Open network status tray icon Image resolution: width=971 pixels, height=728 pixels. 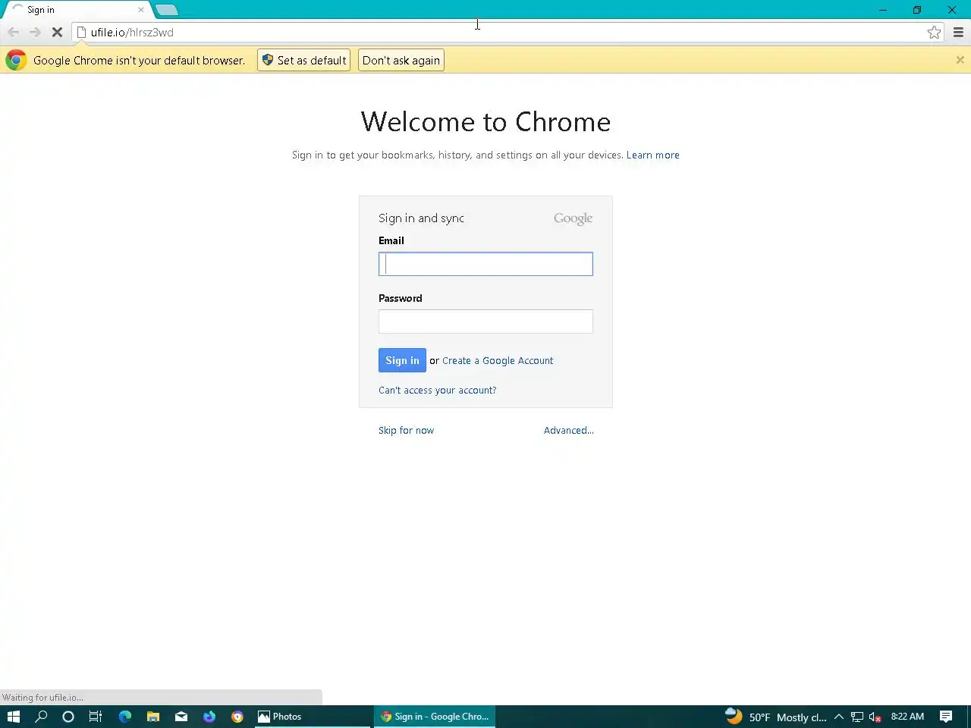pyautogui.click(x=857, y=717)
